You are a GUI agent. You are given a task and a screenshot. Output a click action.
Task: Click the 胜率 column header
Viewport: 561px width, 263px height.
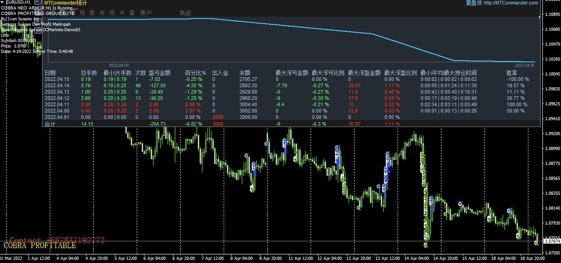[512, 73]
